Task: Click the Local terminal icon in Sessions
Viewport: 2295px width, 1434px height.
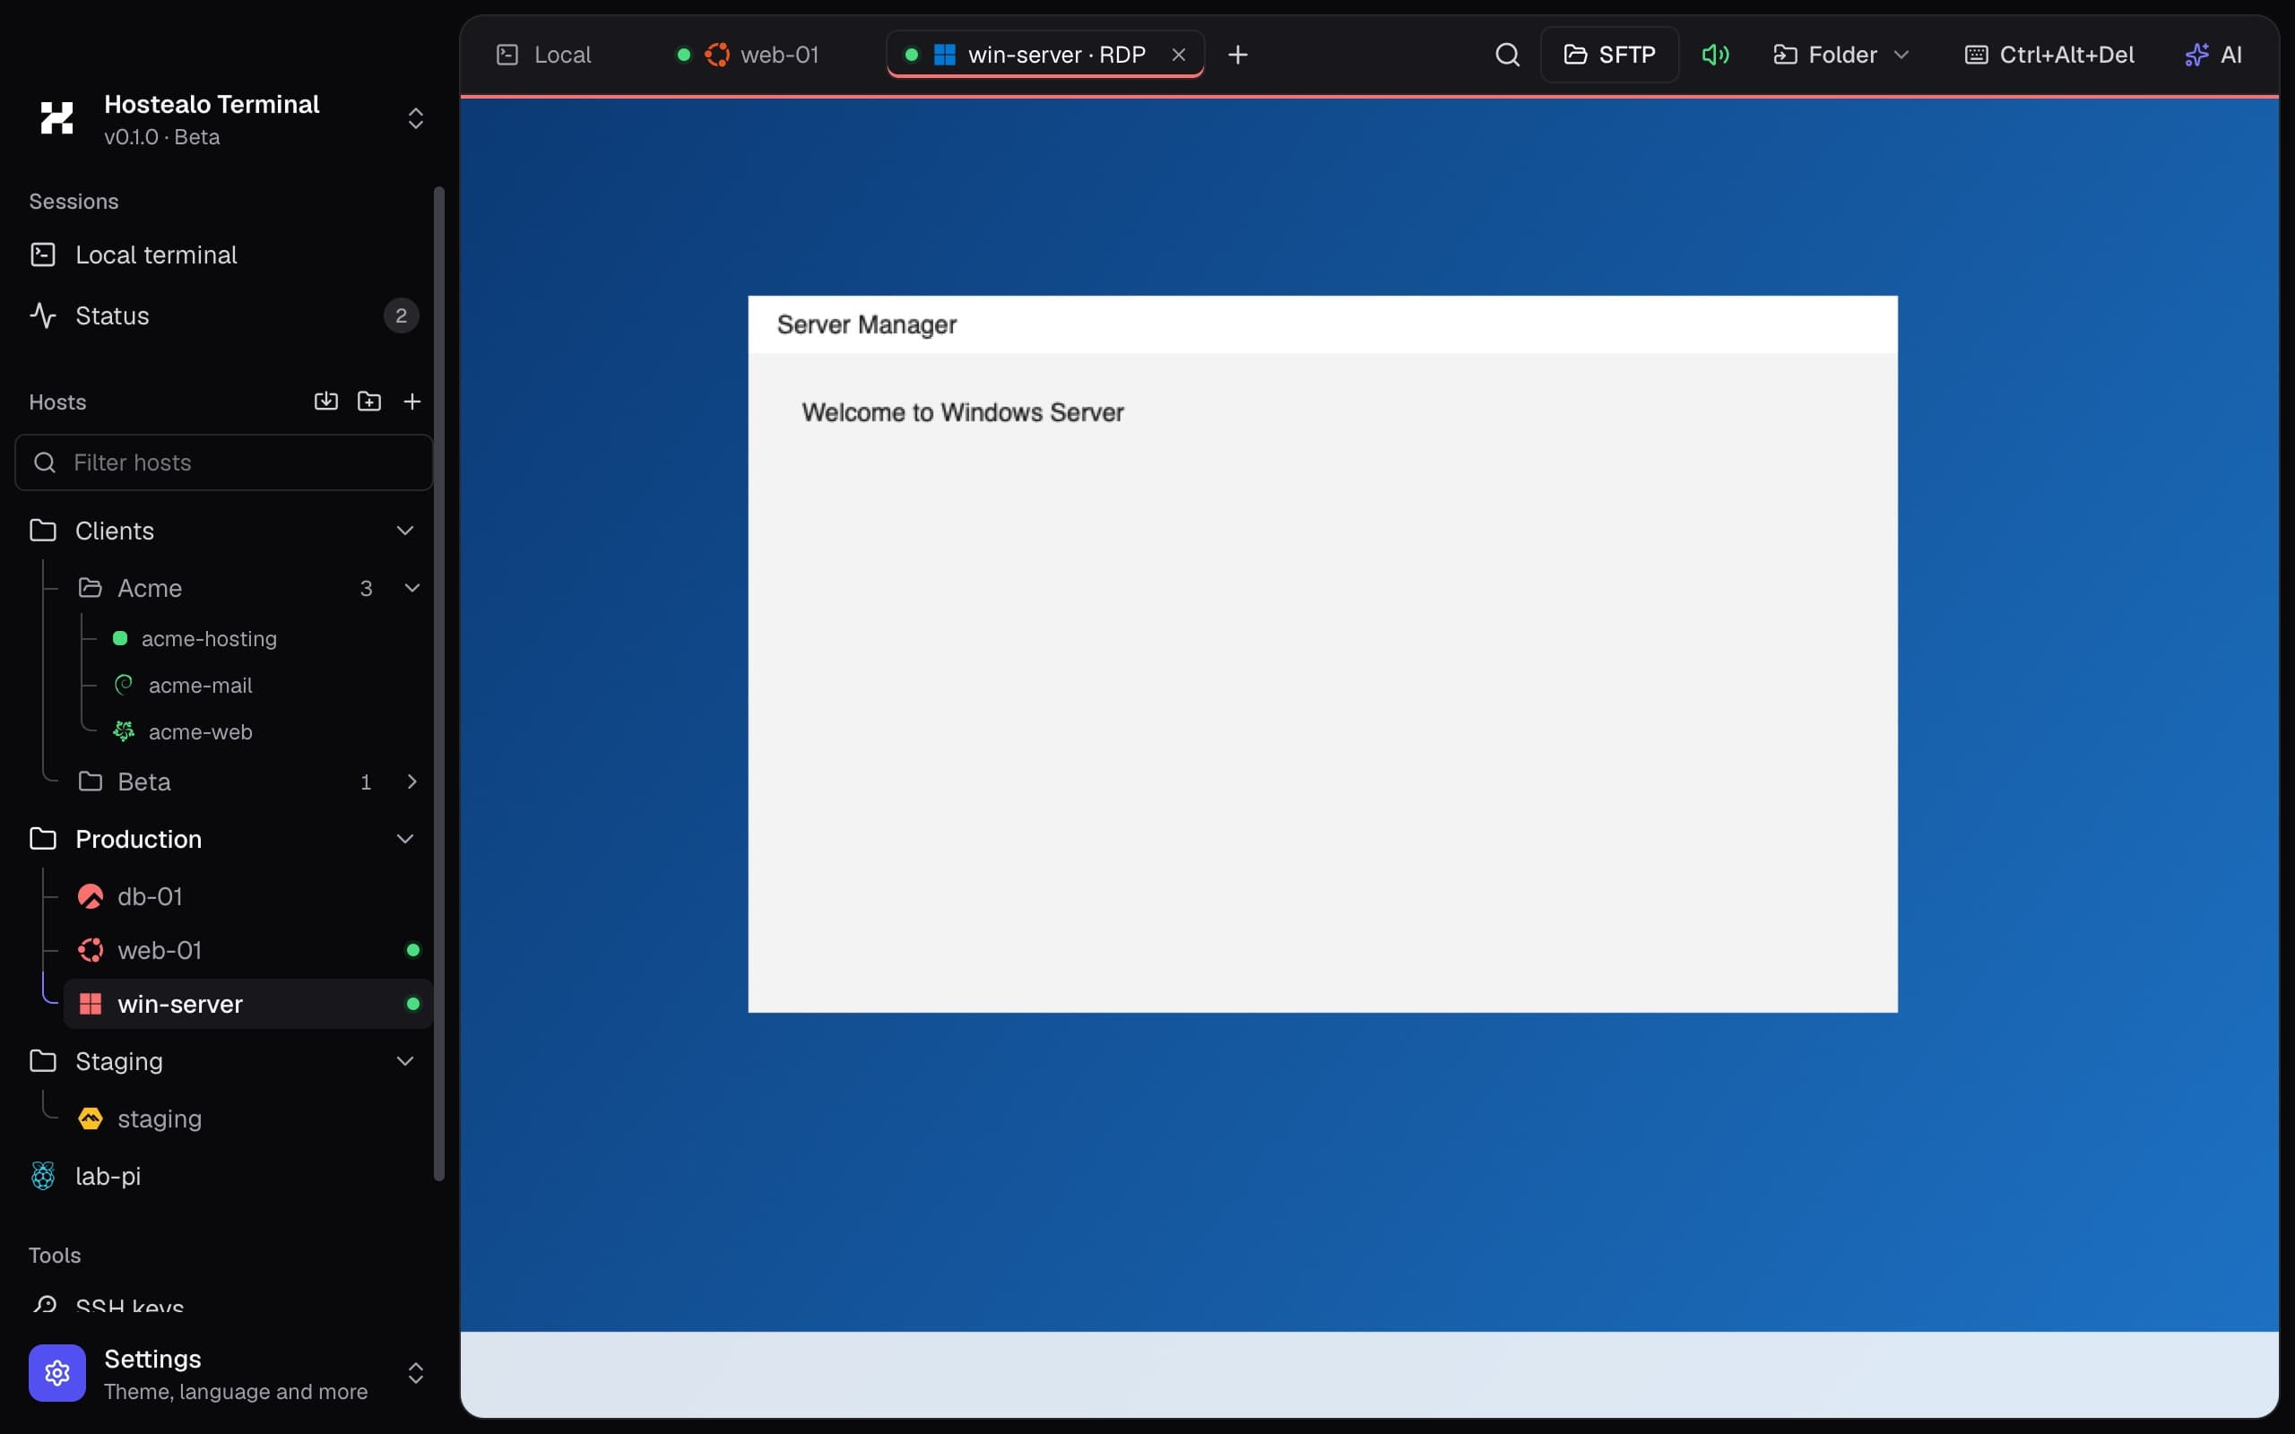Action: coord(43,255)
